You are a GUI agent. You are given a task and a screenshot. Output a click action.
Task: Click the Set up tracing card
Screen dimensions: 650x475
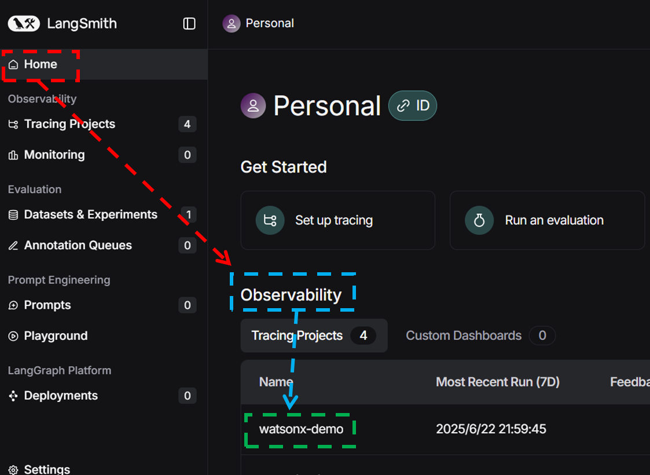coord(338,220)
